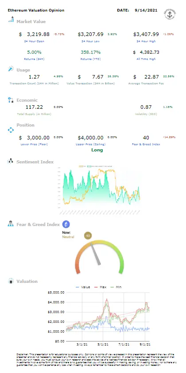Click the Lower Price (Floor) label
186x373 pixels.
[34, 144]
